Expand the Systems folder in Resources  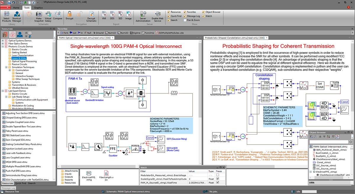(x=16, y=82)
